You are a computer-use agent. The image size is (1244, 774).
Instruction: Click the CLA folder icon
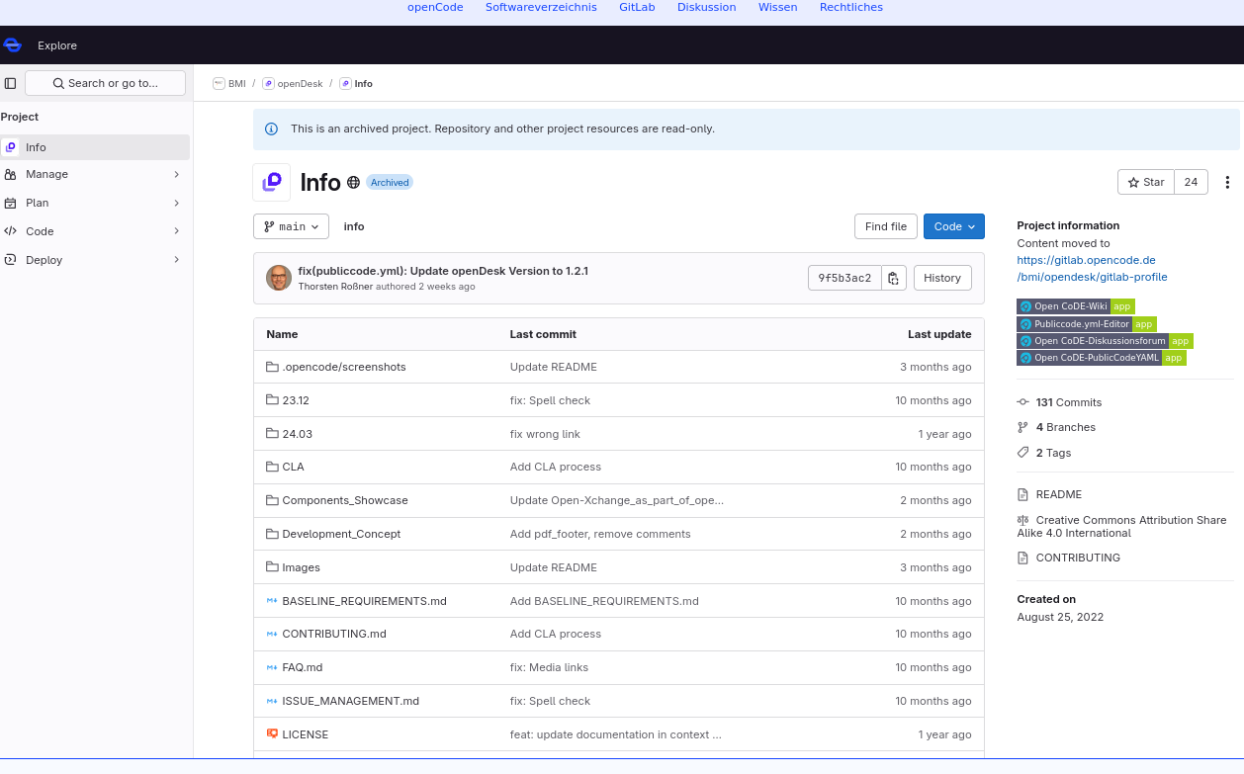(x=272, y=467)
